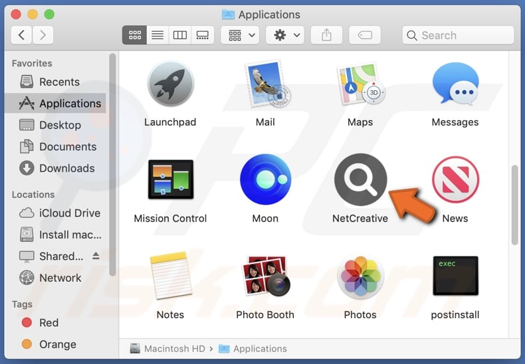Open the Photos app icon
The width and height of the screenshot is (525, 364).
pos(361,276)
